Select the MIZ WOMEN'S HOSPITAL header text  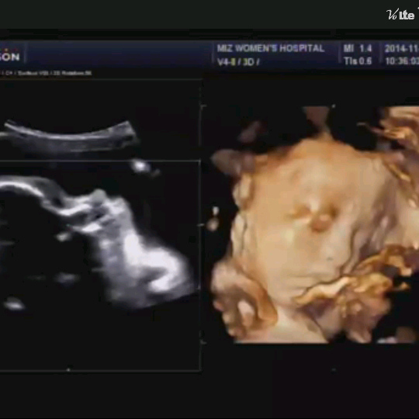(x=271, y=48)
